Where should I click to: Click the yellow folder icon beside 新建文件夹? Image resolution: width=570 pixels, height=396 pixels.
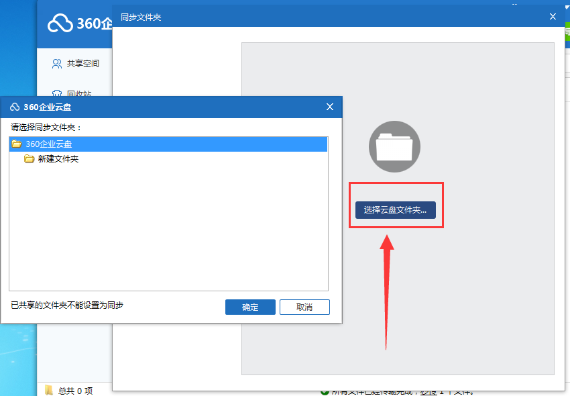click(x=29, y=159)
